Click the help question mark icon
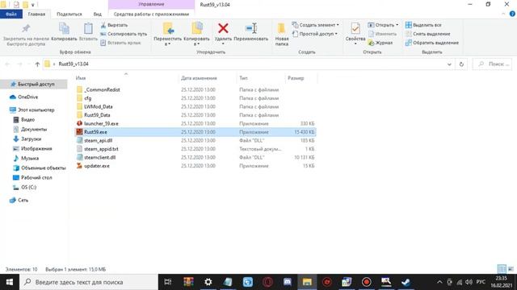 512,14
